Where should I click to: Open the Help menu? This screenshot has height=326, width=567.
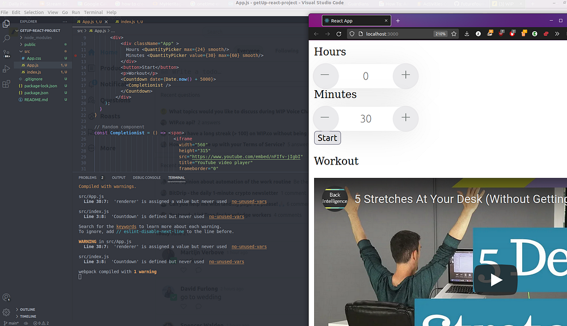(111, 12)
